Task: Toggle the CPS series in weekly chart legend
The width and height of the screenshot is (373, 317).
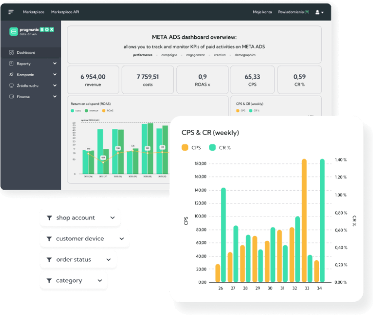Action: (190, 148)
